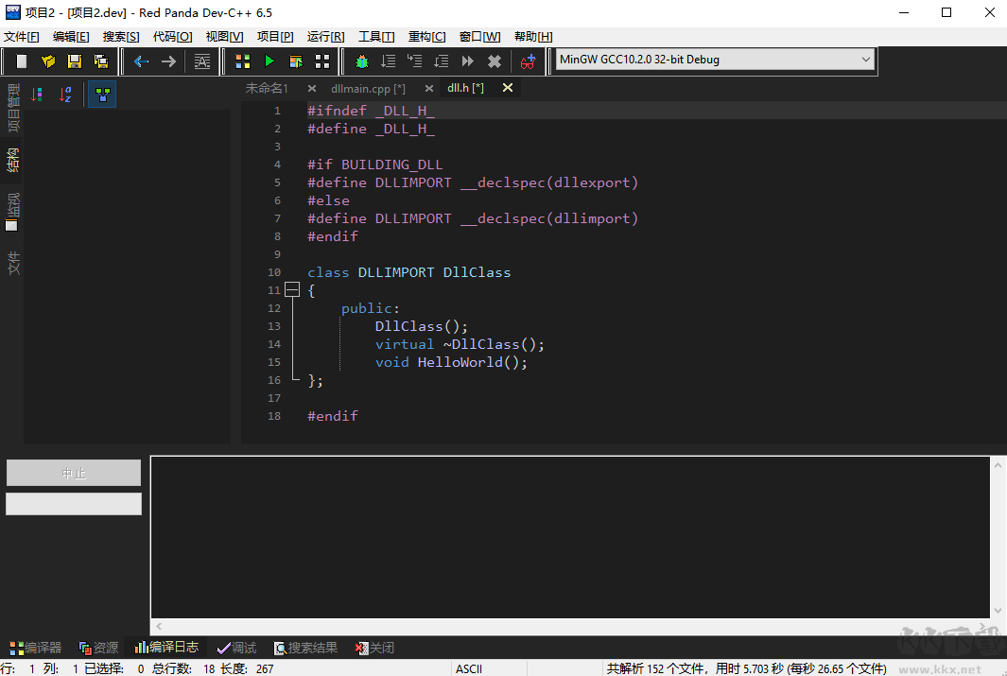Select the Compile and Run icon
Image resolution: width=1007 pixels, height=676 pixels.
coord(297,61)
